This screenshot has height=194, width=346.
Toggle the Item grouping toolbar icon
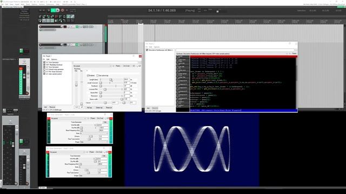click(44, 20)
